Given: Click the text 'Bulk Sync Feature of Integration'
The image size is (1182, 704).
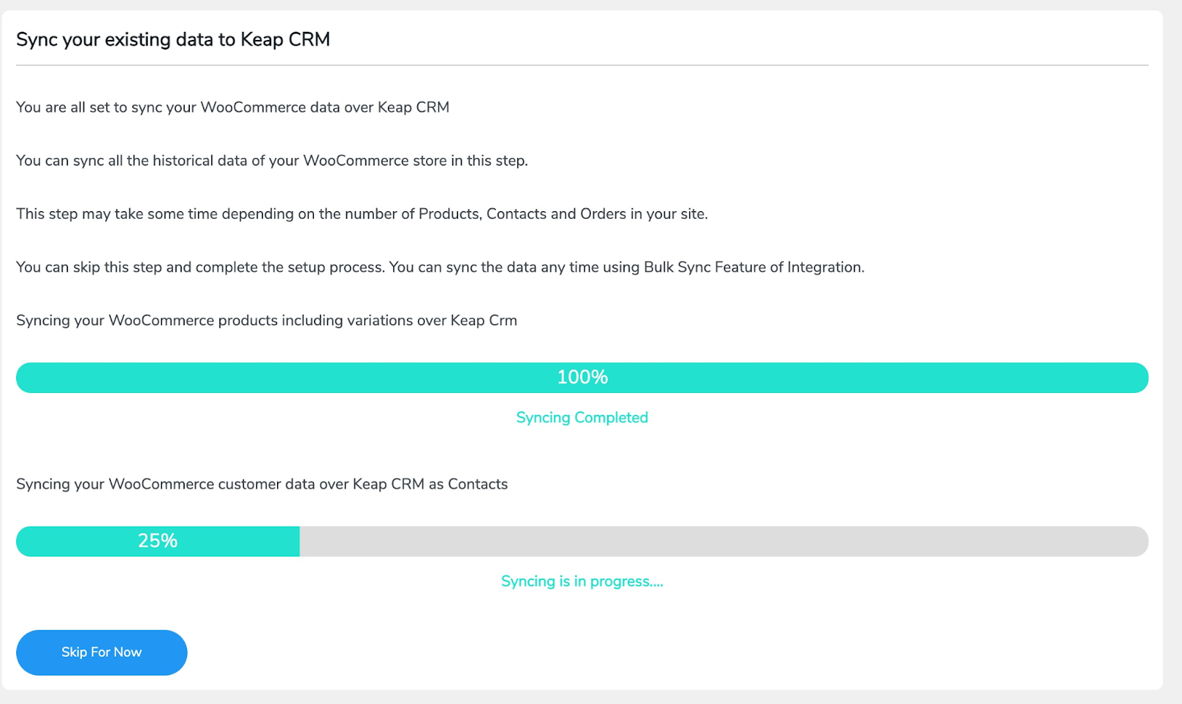Looking at the screenshot, I should (x=754, y=267).
